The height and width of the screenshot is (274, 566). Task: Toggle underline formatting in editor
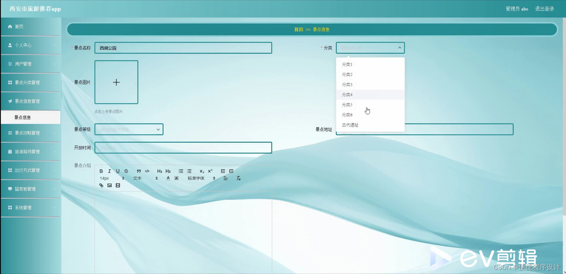point(118,171)
